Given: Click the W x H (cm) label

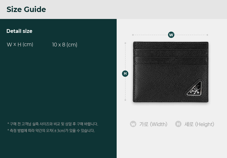Looking at the screenshot, I should (x=20, y=45).
